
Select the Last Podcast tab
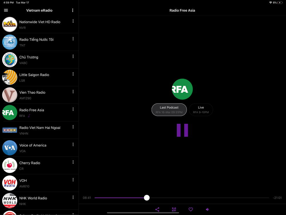click(169, 110)
